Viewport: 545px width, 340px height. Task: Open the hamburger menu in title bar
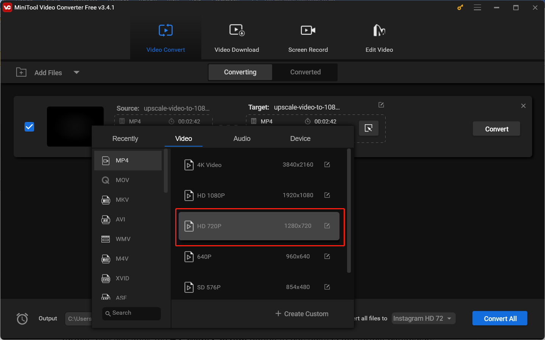478,8
